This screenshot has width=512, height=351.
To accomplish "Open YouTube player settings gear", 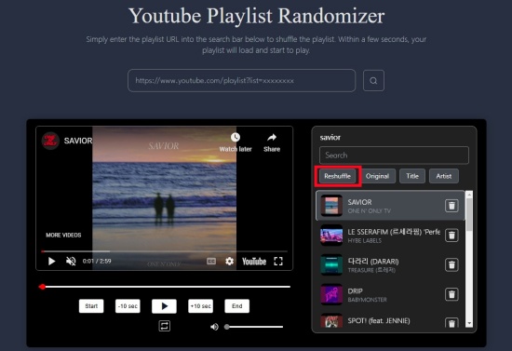I will pyautogui.click(x=230, y=262).
